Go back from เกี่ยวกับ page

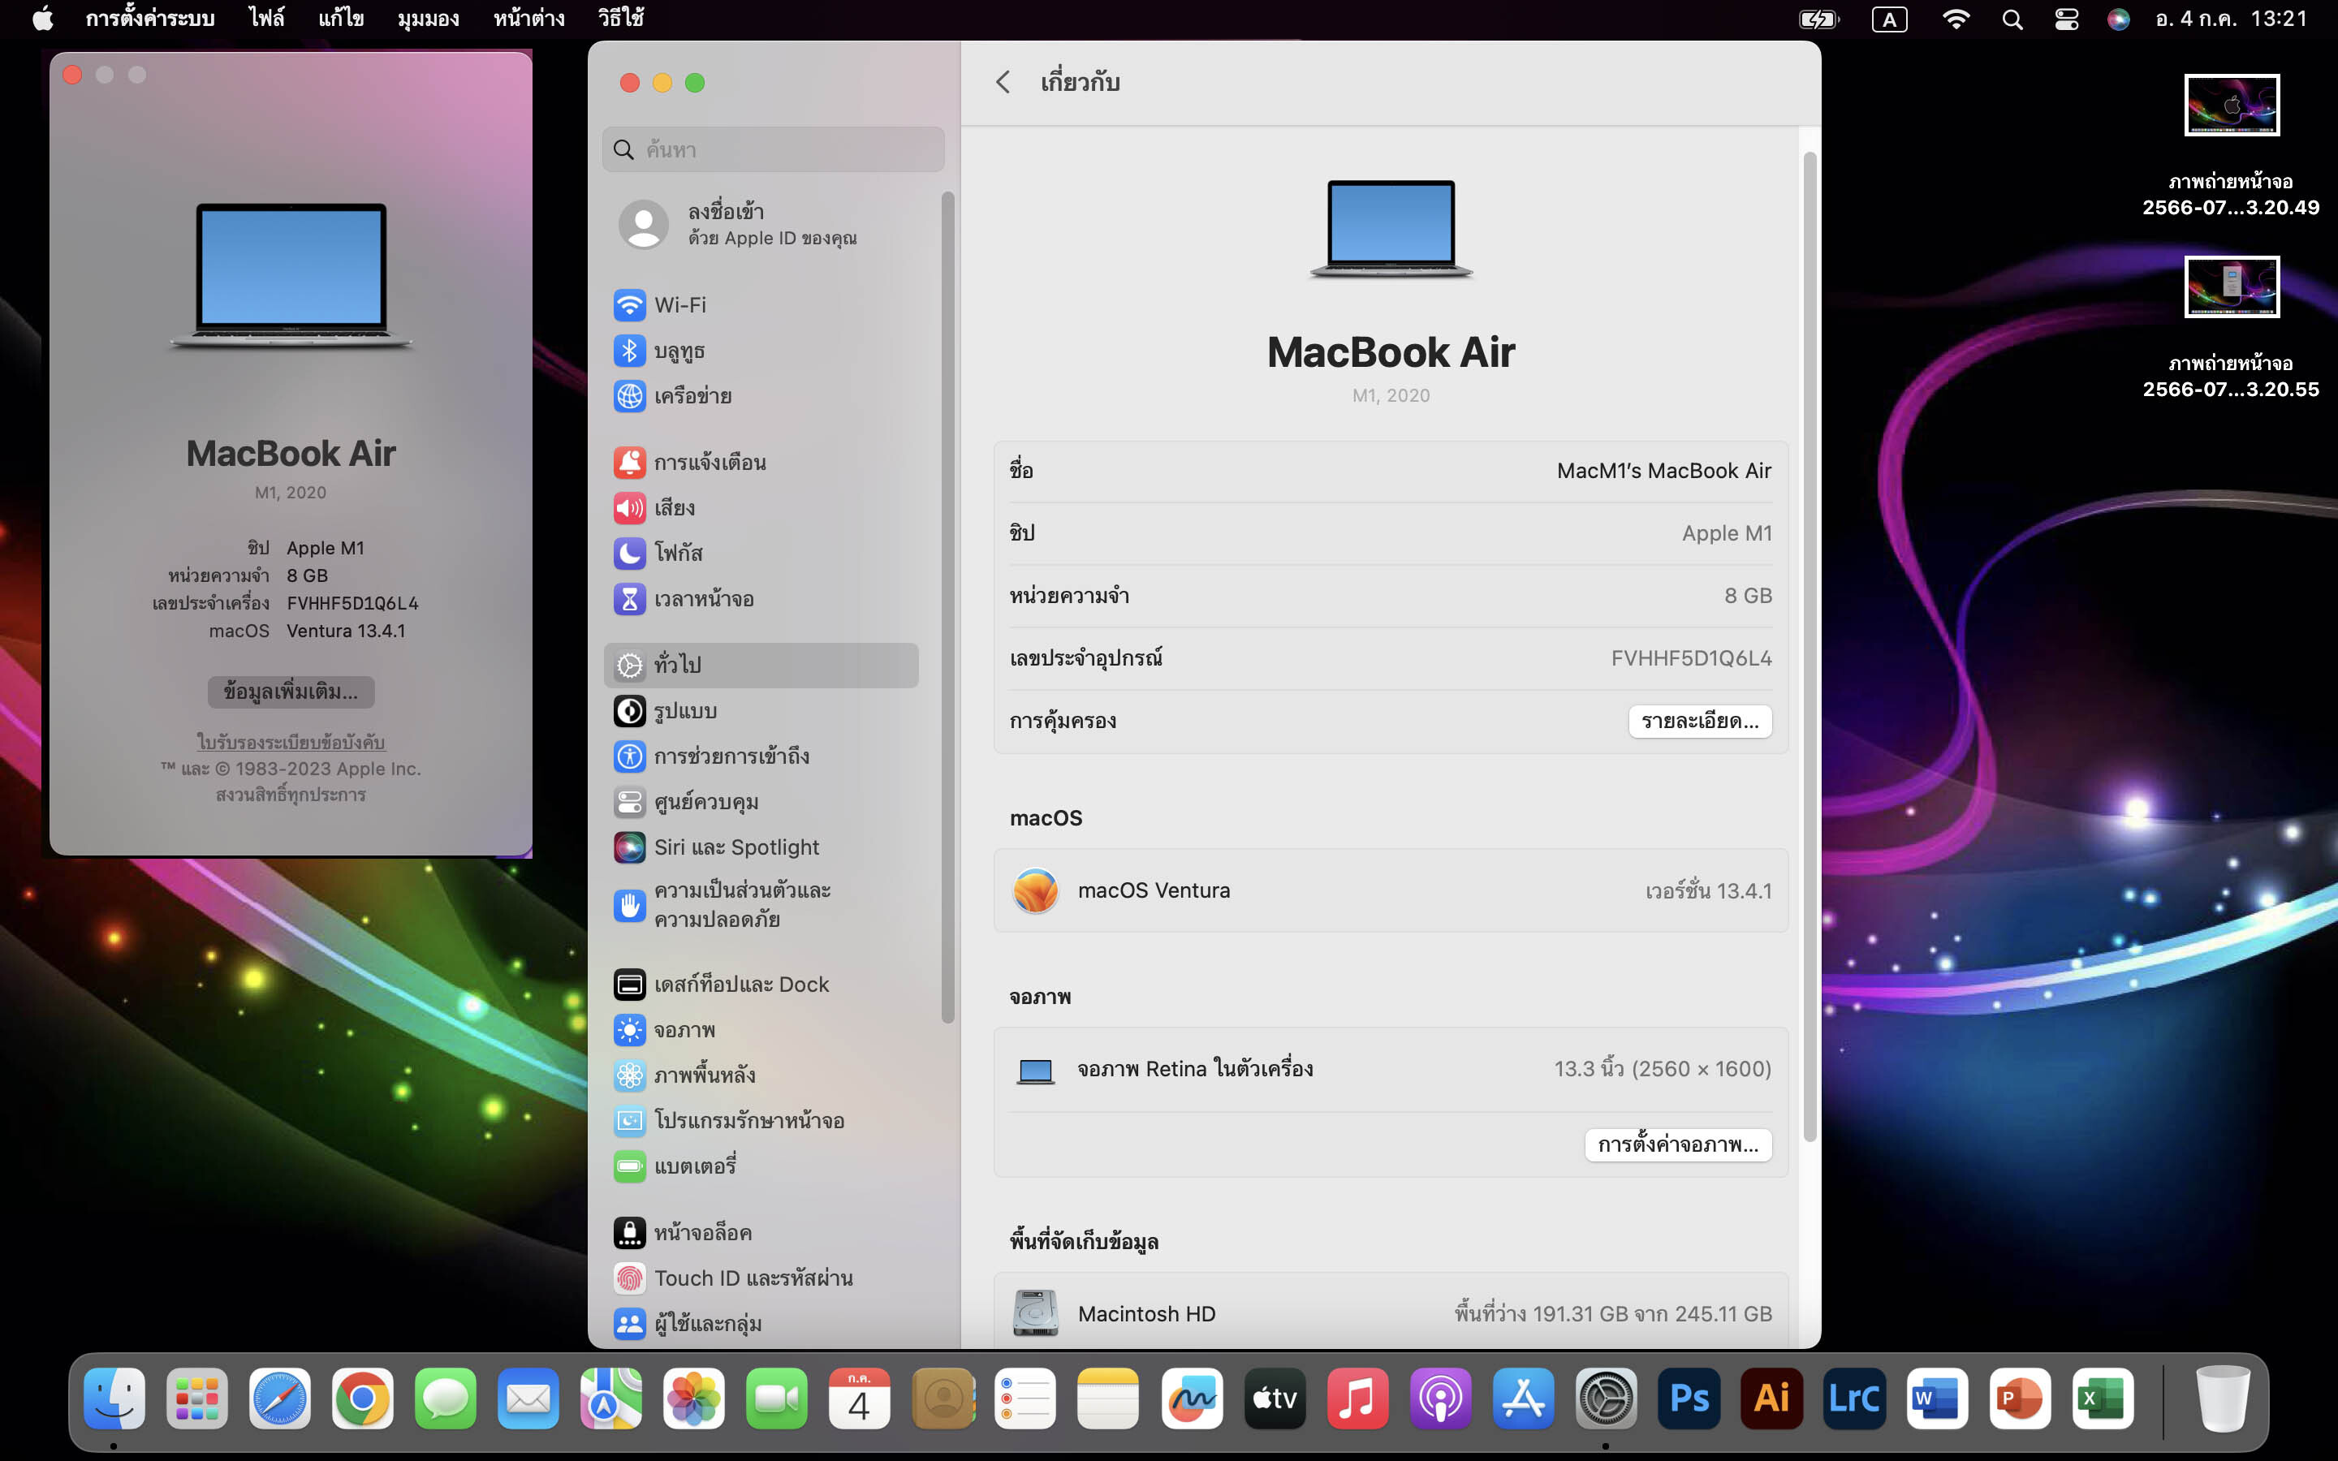1003,82
